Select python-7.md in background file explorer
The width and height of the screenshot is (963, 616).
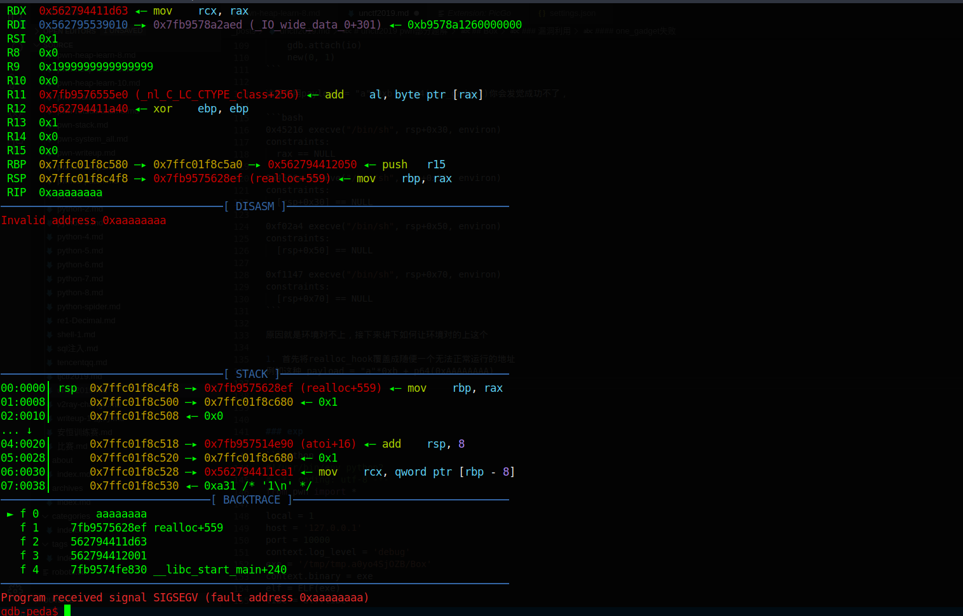click(79, 279)
